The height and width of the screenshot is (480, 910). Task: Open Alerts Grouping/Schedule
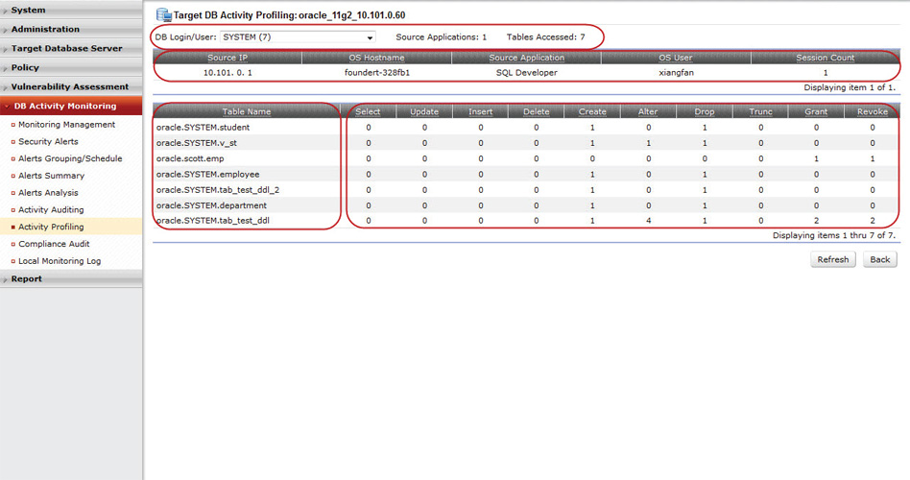point(70,158)
